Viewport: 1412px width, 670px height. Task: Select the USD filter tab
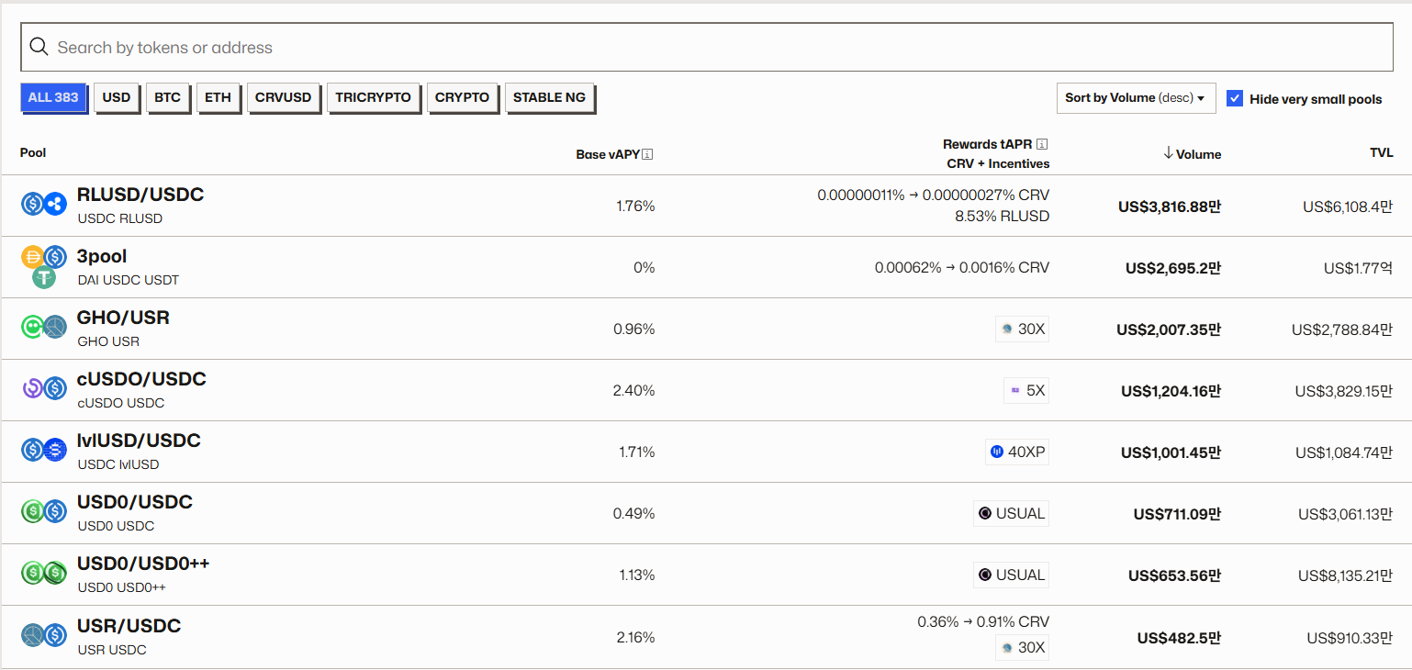117,97
